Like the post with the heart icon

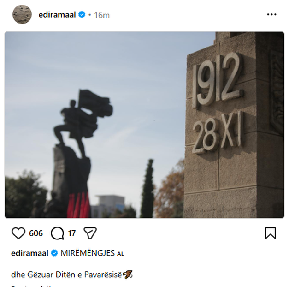coord(18,233)
